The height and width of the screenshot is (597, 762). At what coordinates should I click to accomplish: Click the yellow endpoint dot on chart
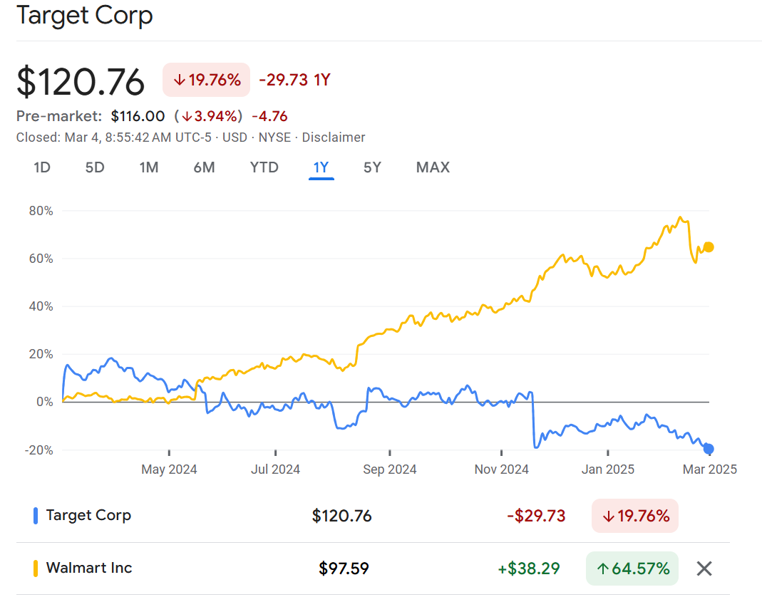click(709, 247)
